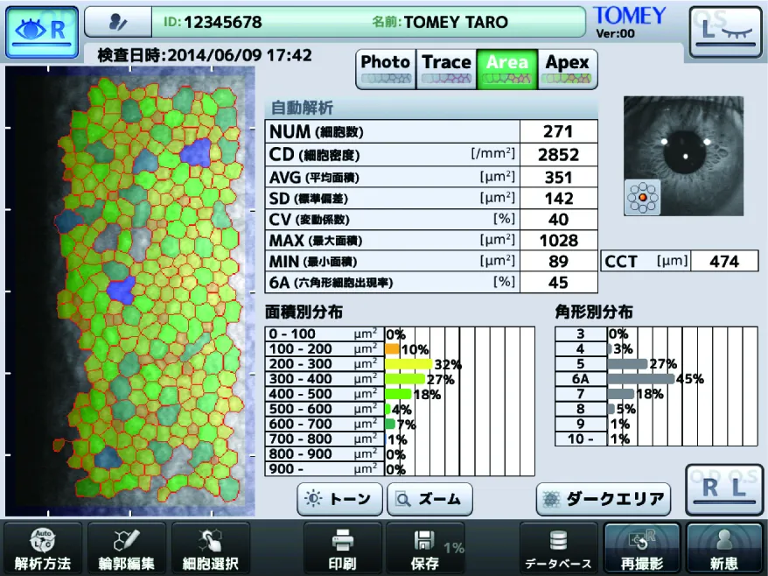Click the 6A polygon distribution bar
Viewport: 768px width, 576px height.
click(x=641, y=379)
